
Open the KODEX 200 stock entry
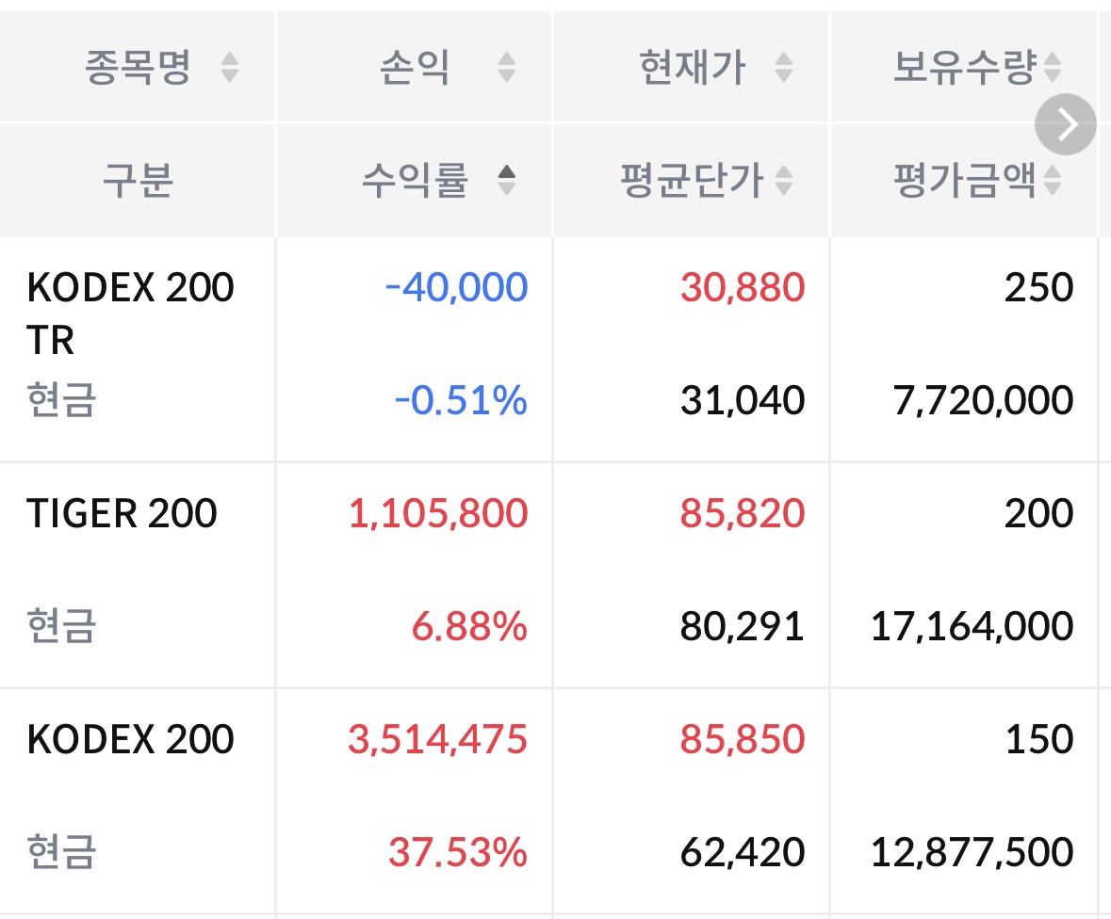(130, 740)
